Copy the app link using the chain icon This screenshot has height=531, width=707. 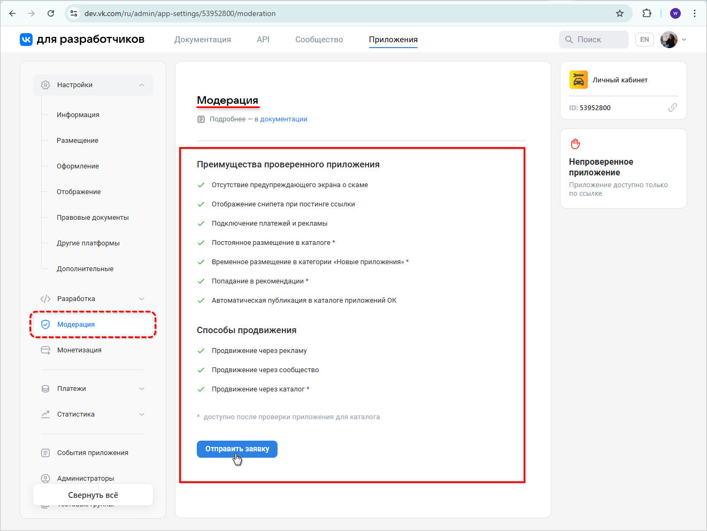[672, 107]
